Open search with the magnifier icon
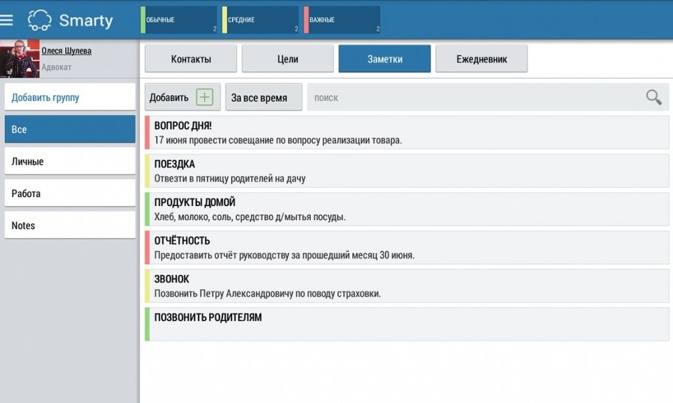Image resolution: width=673 pixels, height=403 pixels. (653, 96)
